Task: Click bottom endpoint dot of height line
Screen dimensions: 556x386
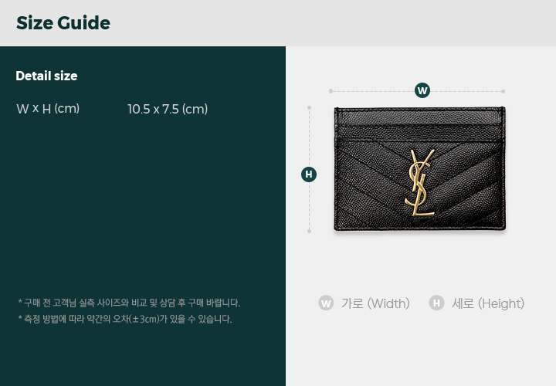Action: coord(309,231)
